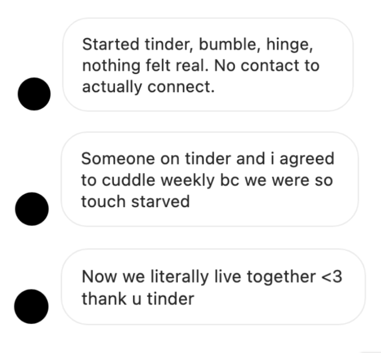
Task: Open the avatar beside the first message
Action: 34,94
